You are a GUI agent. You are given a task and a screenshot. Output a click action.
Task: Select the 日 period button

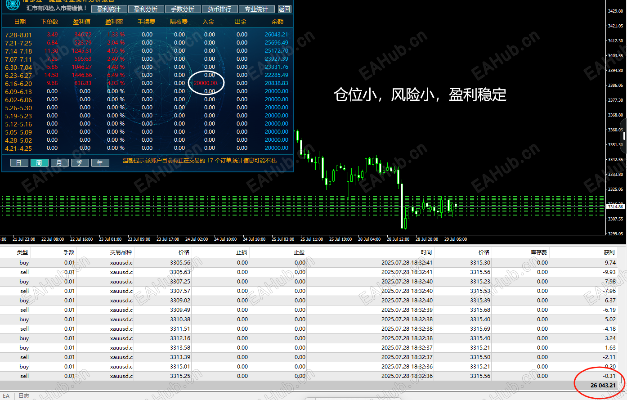click(x=19, y=163)
